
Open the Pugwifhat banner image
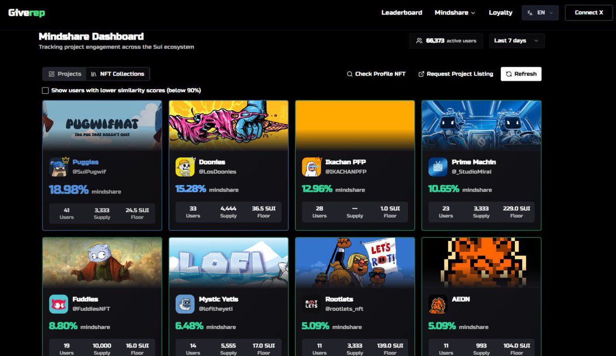tap(102, 125)
